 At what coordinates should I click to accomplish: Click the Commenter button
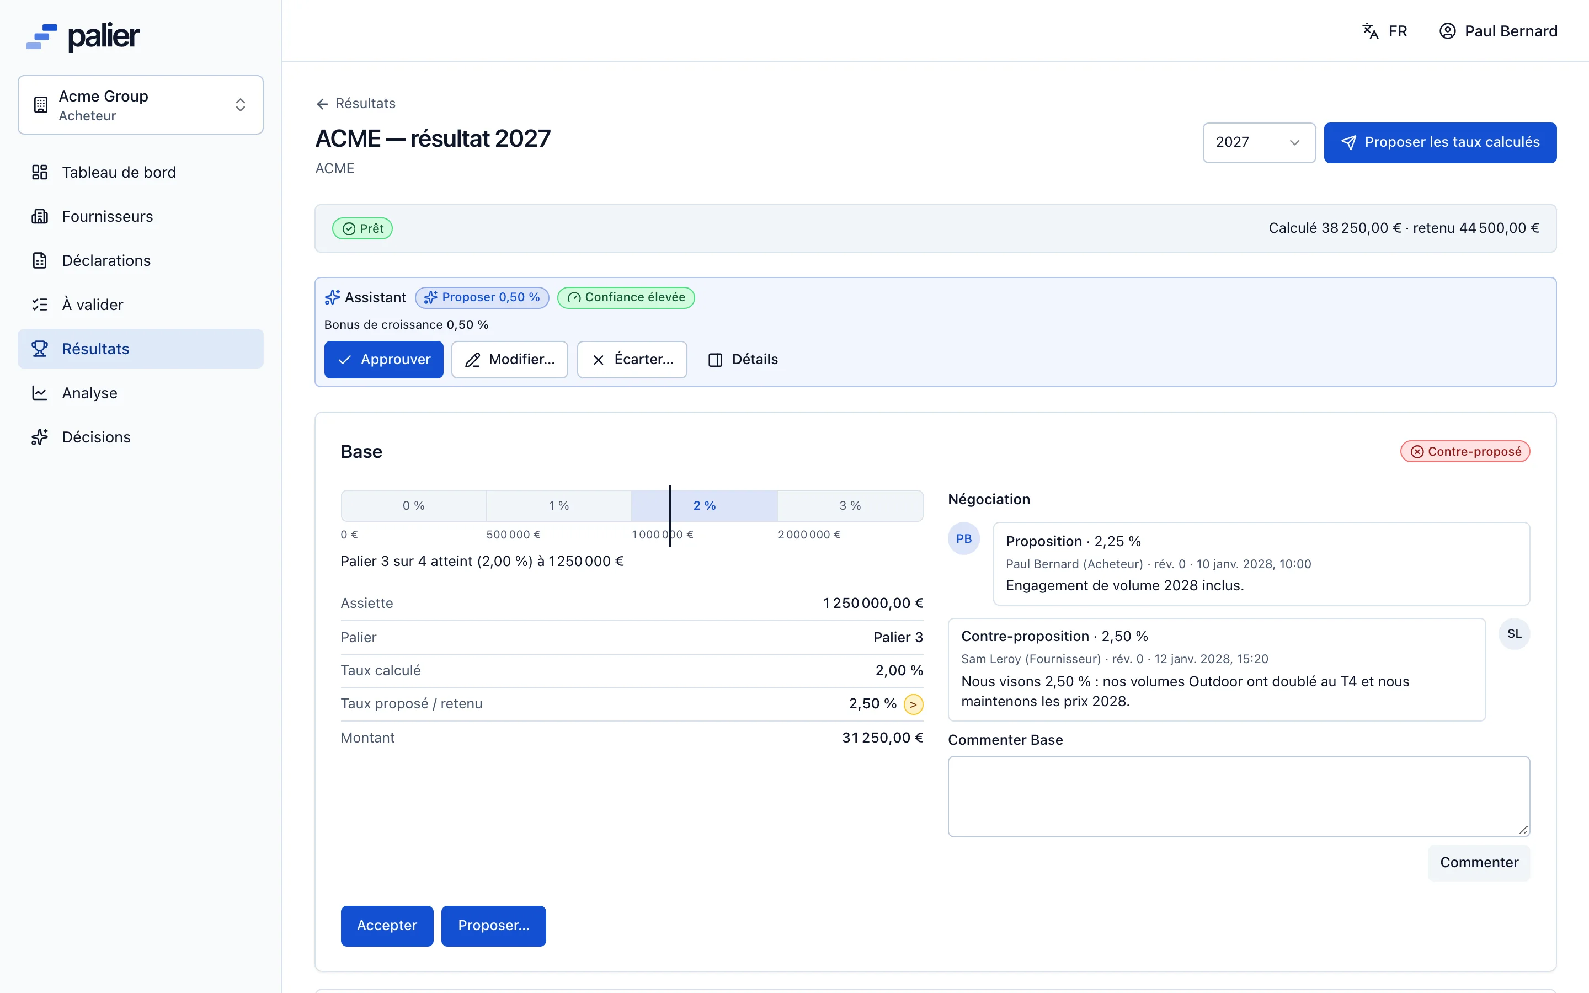[x=1479, y=863]
